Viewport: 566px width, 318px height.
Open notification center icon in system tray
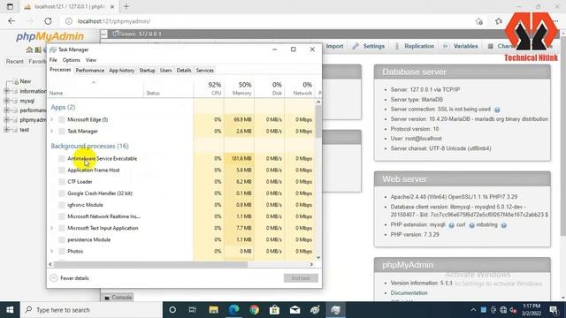(x=554, y=310)
